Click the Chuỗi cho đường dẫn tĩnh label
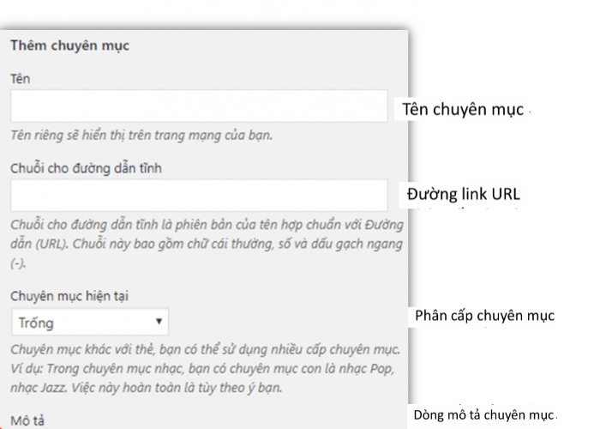 [x=86, y=168]
